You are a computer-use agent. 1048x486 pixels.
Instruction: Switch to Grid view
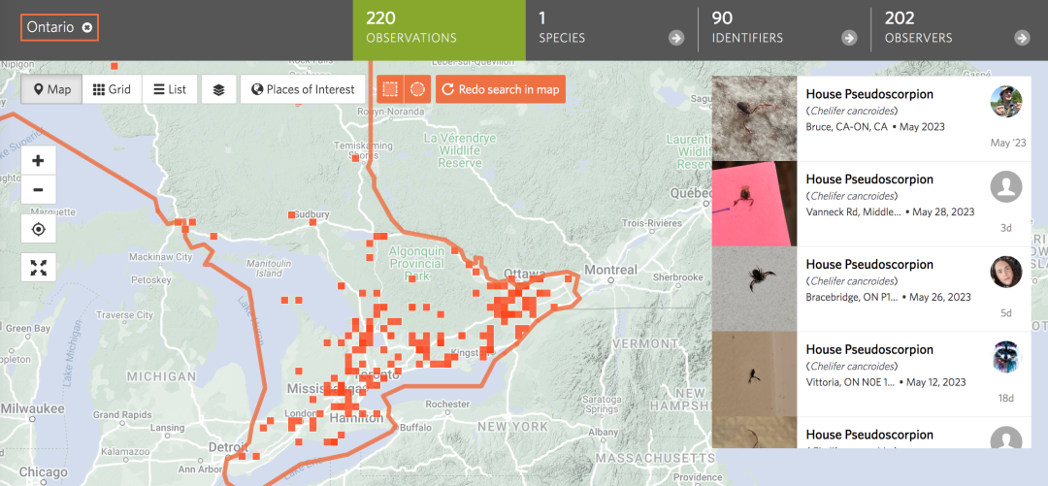pos(112,89)
